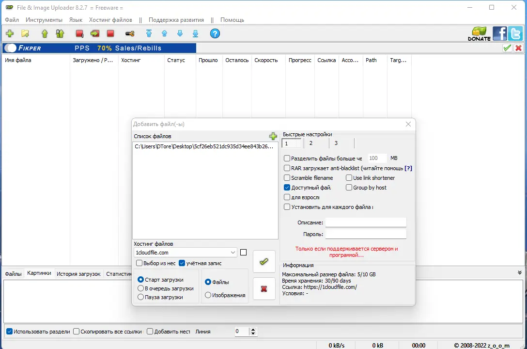Increase the Линия value with the stepper
Image resolution: width=527 pixels, height=349 pixels.
click(x=253, y=330)
